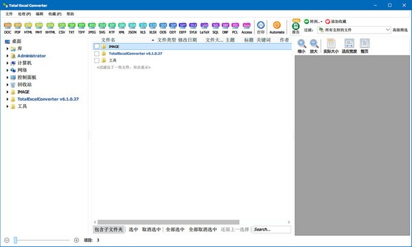The width and height of the screenshot is (412, 247).
Task: Convert to JSON format
Action: (x=132, y=28)
